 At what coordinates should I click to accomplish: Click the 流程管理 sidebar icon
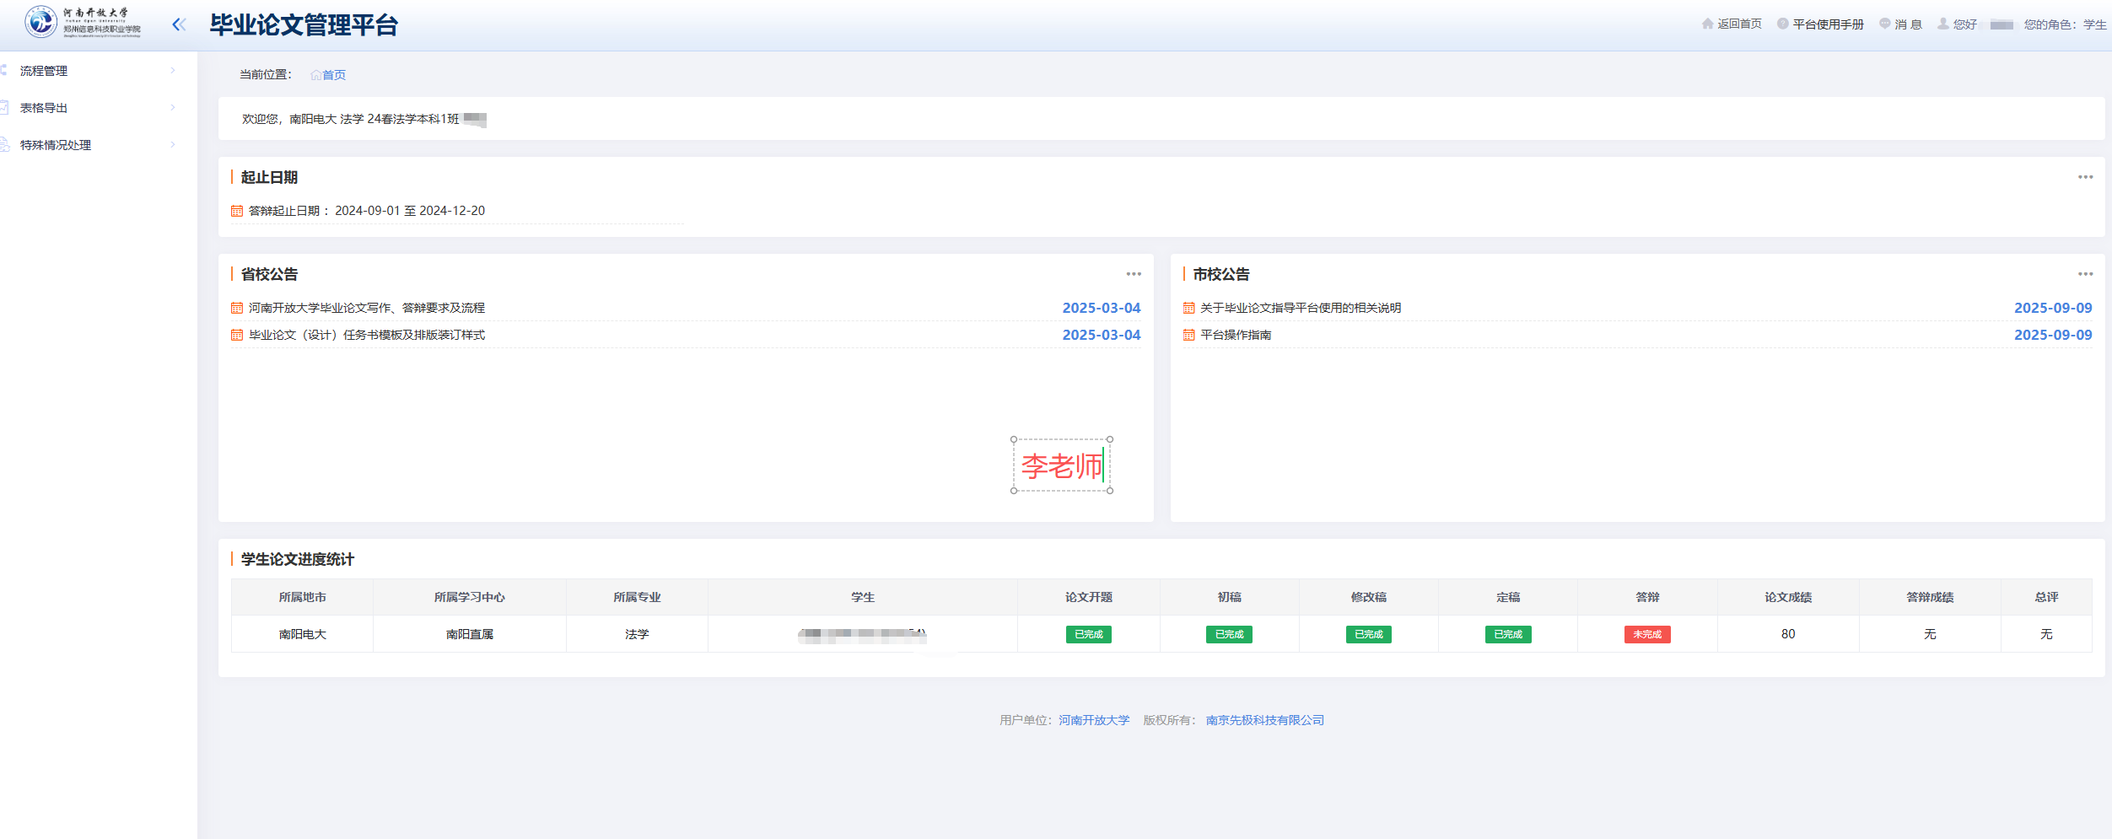pyautogui.click(x=4, y=71)
